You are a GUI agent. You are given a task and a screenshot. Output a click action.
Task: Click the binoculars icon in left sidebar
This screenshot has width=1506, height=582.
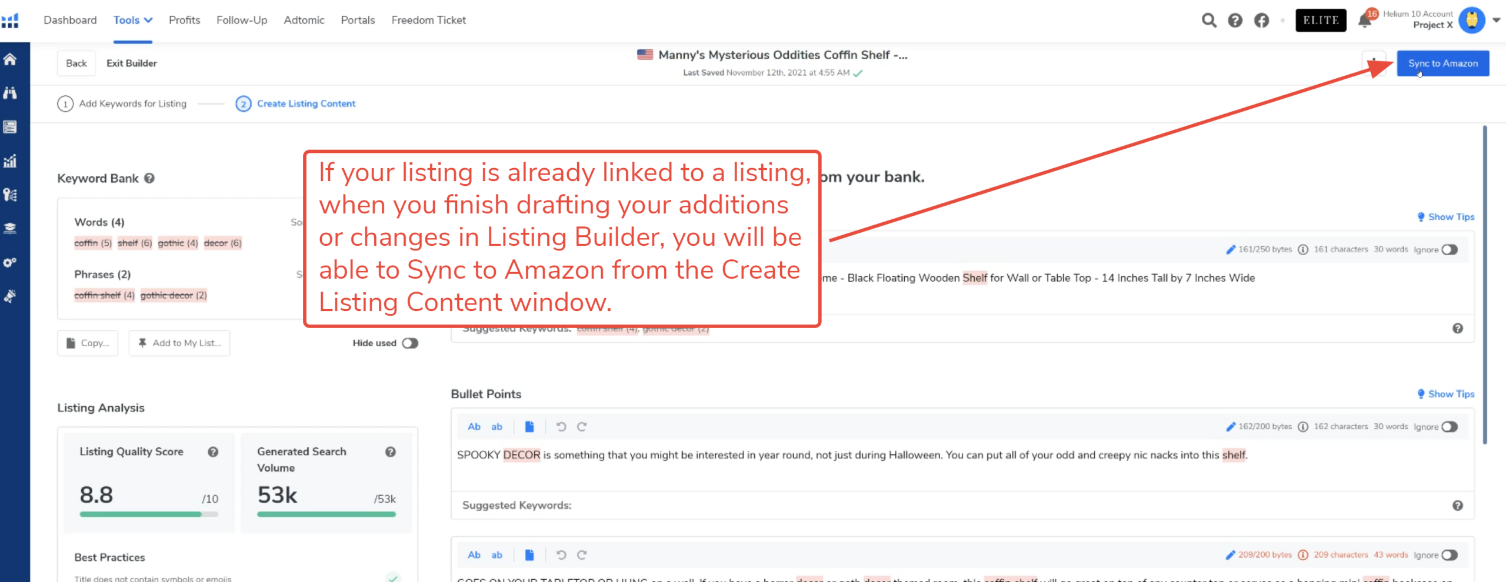[x=10, y=93]
